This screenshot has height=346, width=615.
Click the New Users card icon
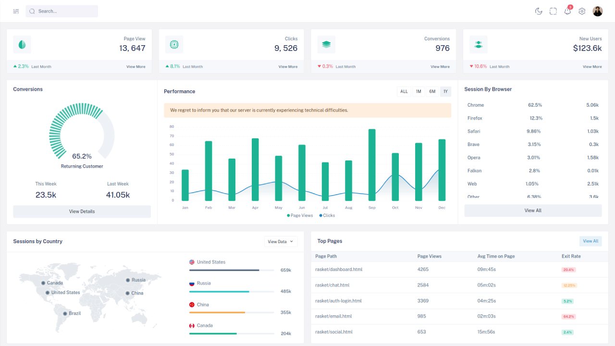(x=478, y=44)
